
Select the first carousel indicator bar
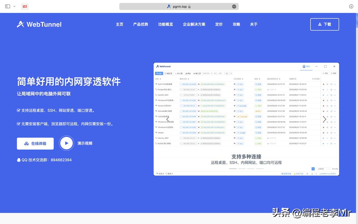[x=233, y=169]
